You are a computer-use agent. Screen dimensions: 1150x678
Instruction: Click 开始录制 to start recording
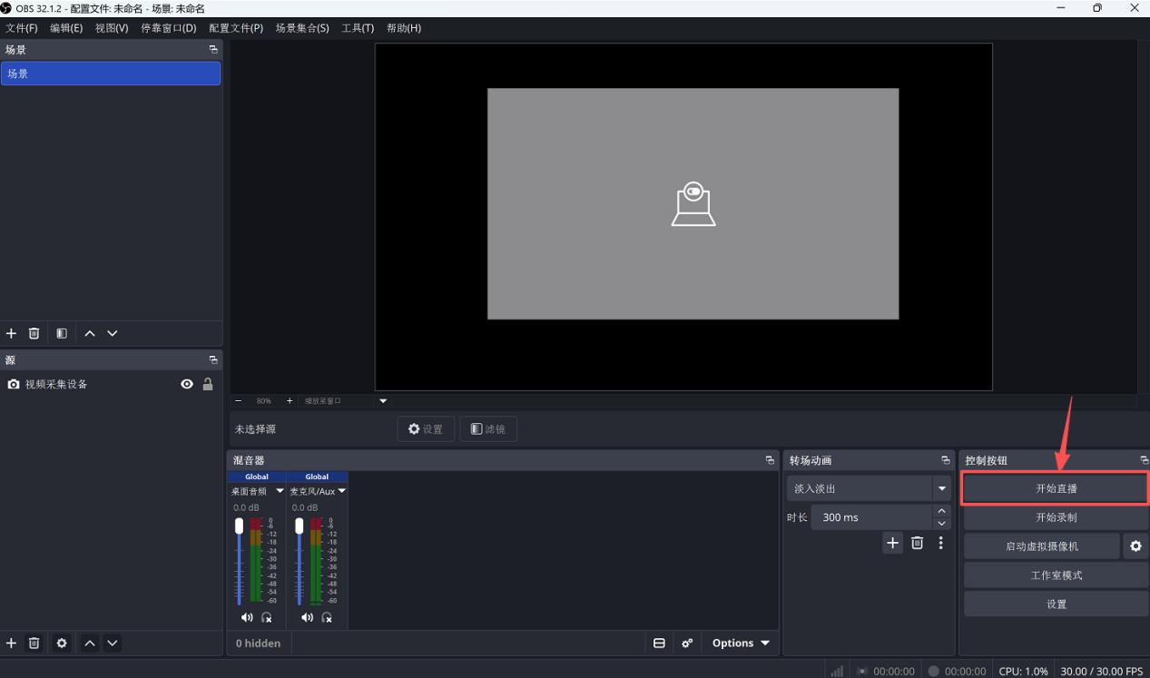point(1057,517)
